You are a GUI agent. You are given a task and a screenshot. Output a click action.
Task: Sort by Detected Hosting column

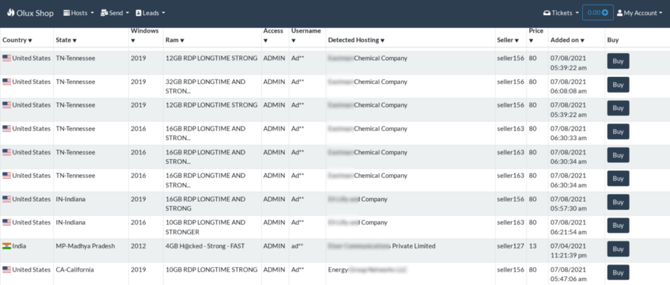click(356, 40)
